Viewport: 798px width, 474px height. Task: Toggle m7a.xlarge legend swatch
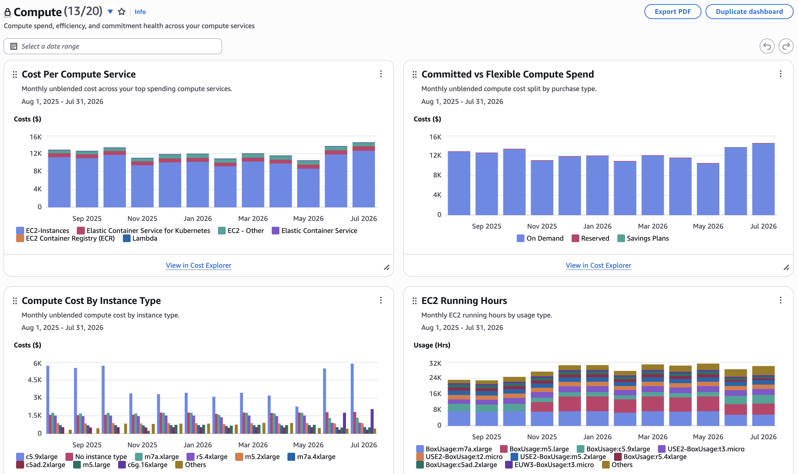(139, 456)
